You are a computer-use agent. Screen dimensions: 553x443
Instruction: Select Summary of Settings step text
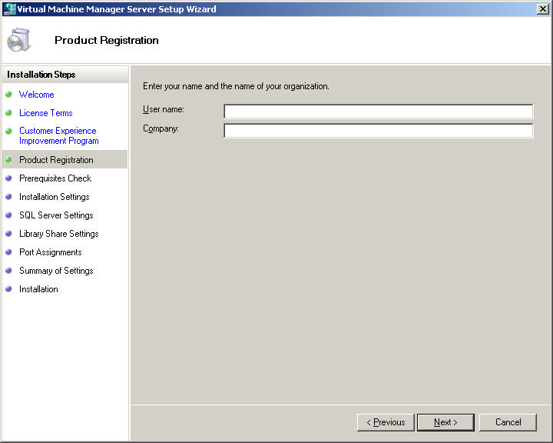(56, 271)
